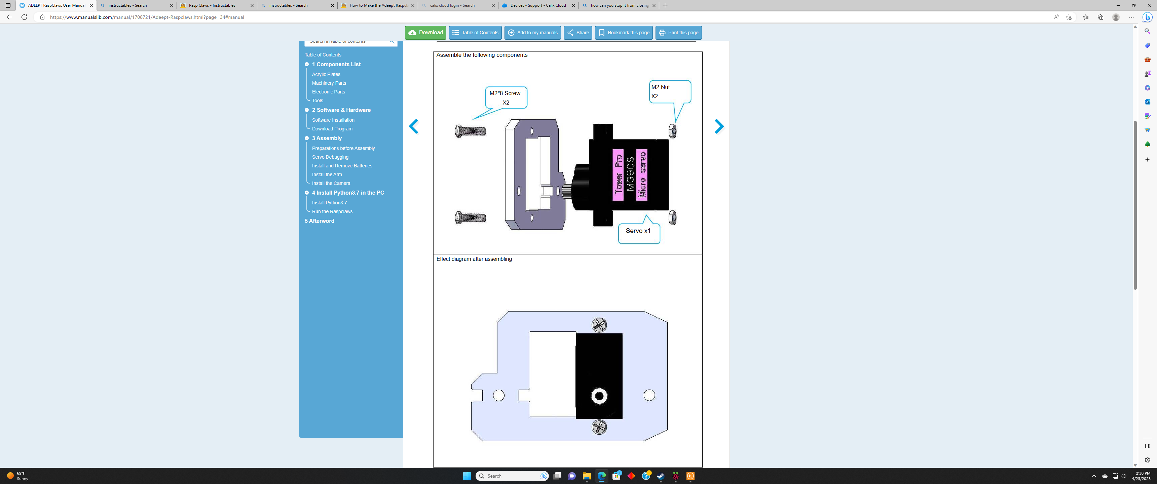Open Preparations before Assembly
The height and width of the screenshot is (484, 1157).
343,148
